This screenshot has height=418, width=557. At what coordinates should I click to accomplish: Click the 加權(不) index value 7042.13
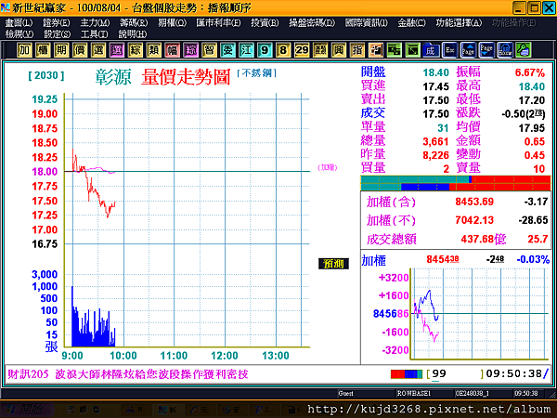[x=474, y=220]
